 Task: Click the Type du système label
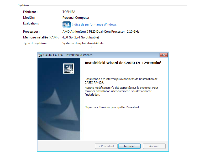(35, 43)
